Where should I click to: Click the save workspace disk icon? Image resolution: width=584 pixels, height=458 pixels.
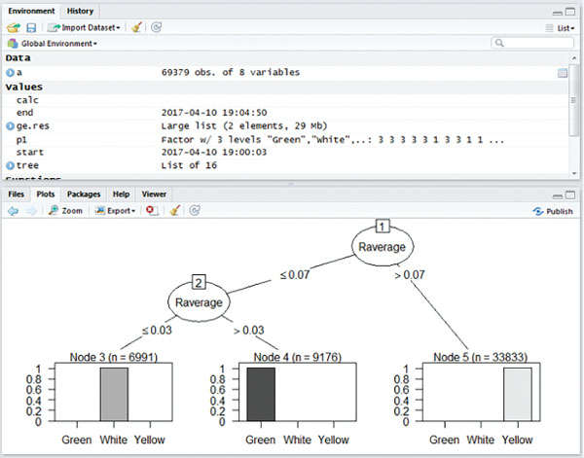tap(31, 28)
